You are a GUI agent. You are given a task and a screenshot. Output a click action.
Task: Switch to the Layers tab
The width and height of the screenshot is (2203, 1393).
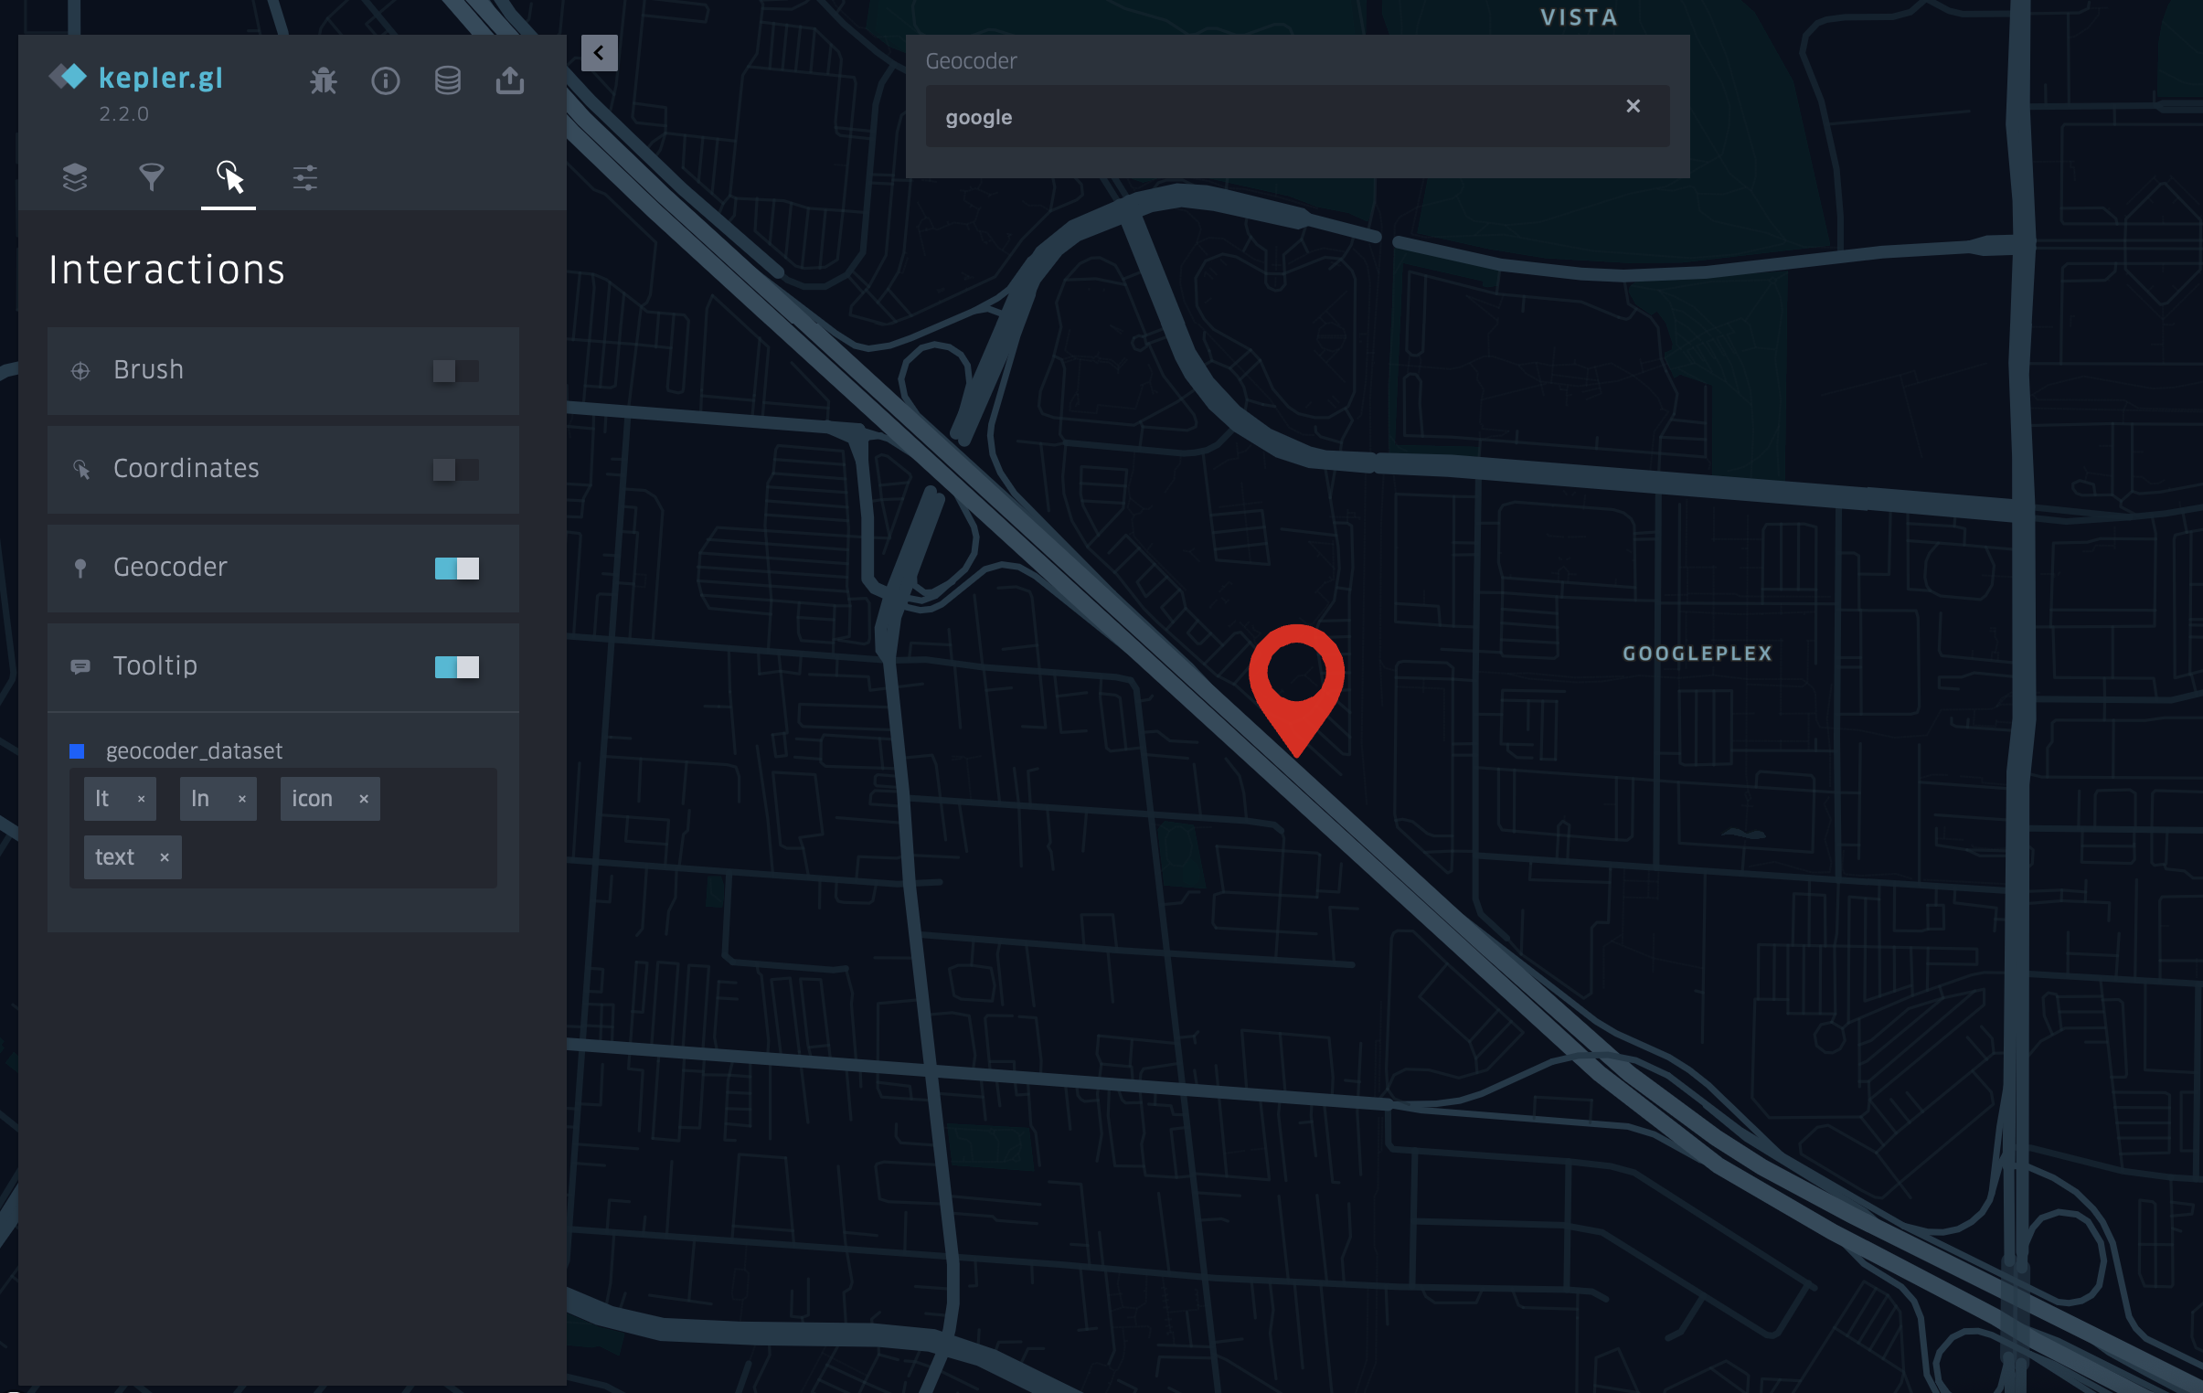tap(75, 176)
